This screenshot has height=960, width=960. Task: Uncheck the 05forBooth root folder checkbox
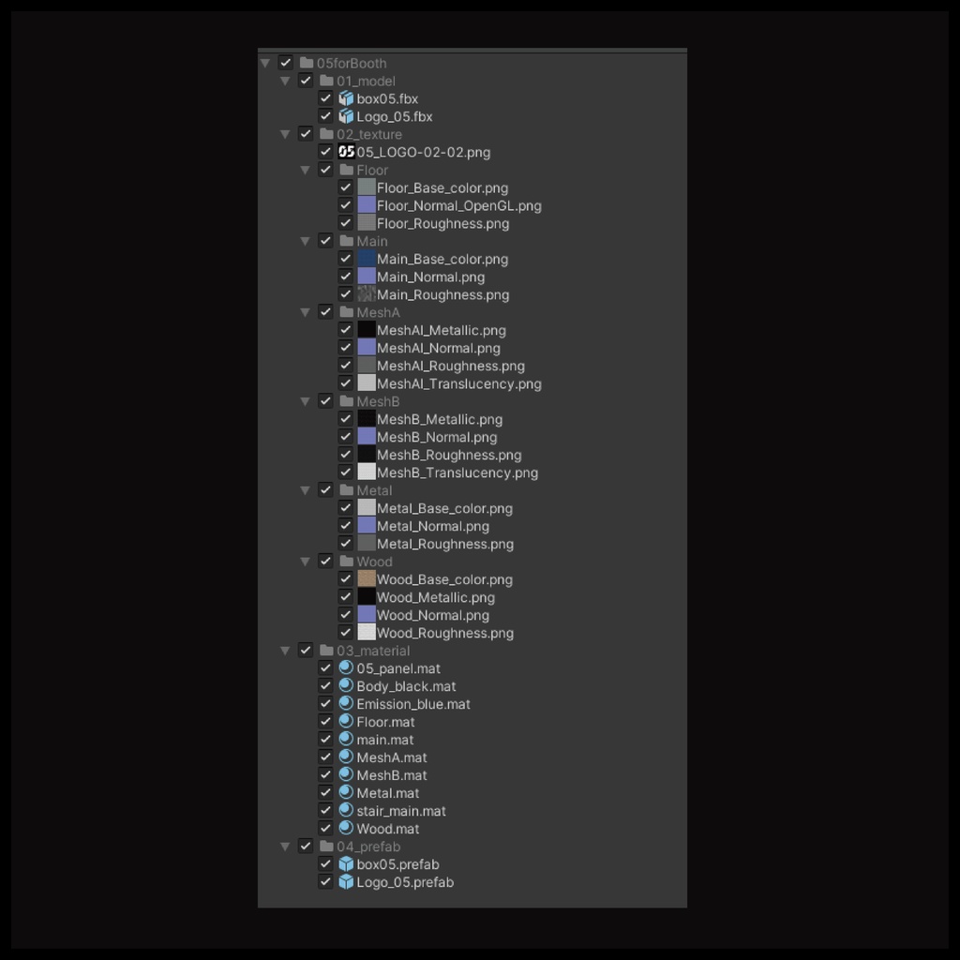point(285,63)
